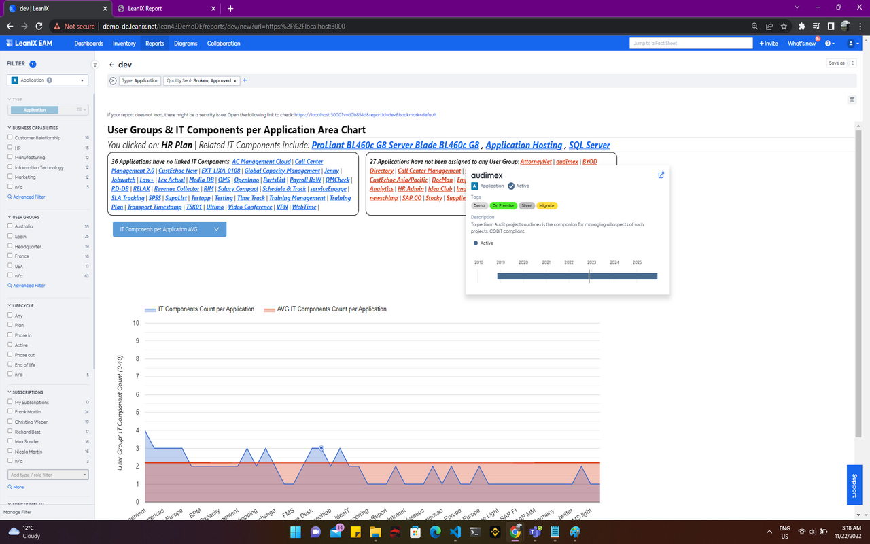
Task: Collapse the BUSINESS CAPABILITIES section
Action: pos(33,128)
